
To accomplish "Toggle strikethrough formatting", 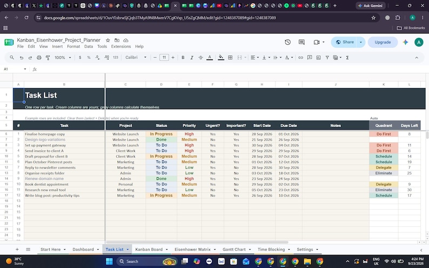I will tap(200, 57).
